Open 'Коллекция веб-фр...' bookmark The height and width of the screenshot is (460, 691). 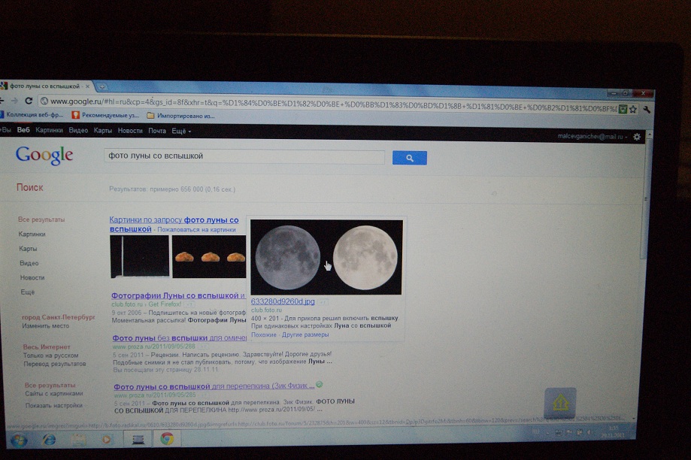32,114
